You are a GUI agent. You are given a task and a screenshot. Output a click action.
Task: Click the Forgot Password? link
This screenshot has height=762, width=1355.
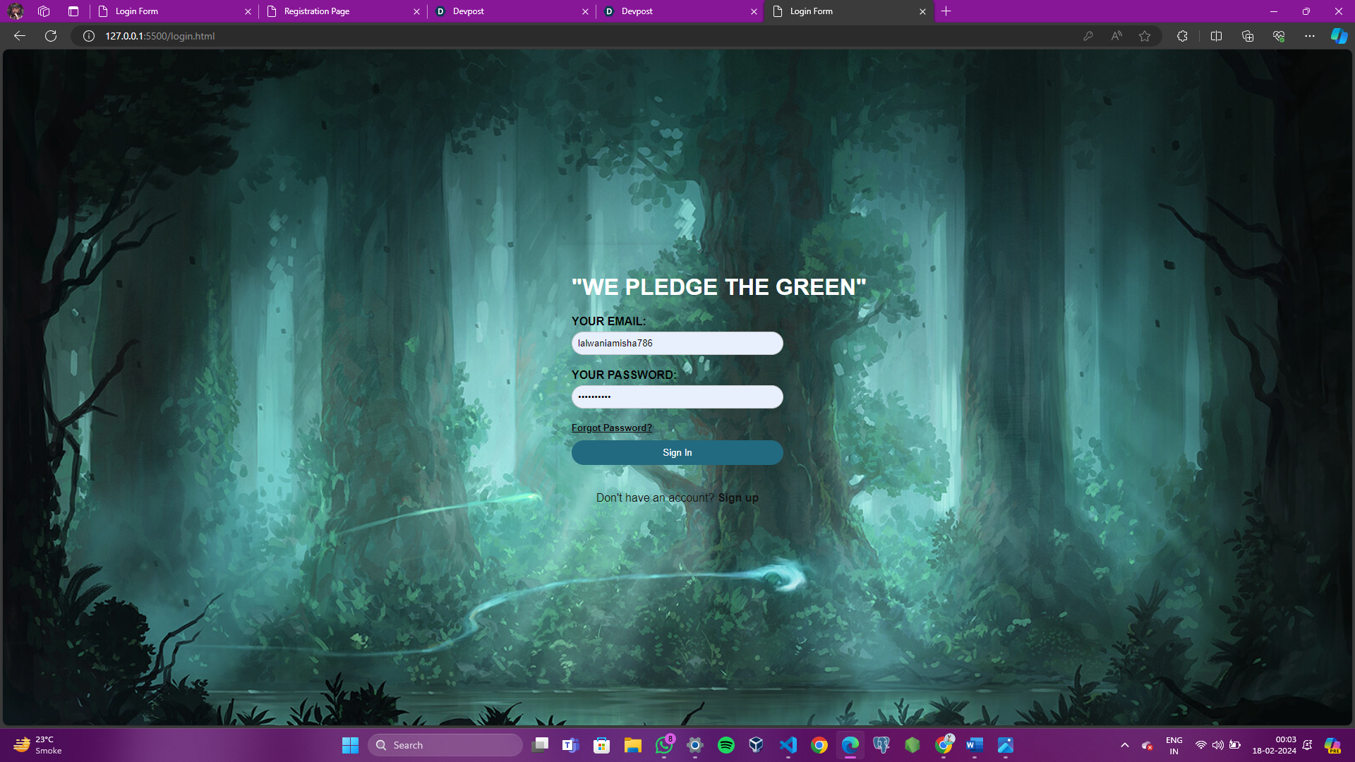[x=611, y=428]
